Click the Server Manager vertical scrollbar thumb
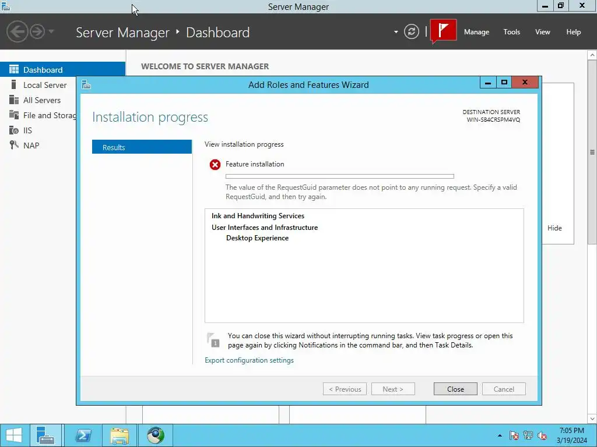Screen dimensions: 597x447 [592, 152]
